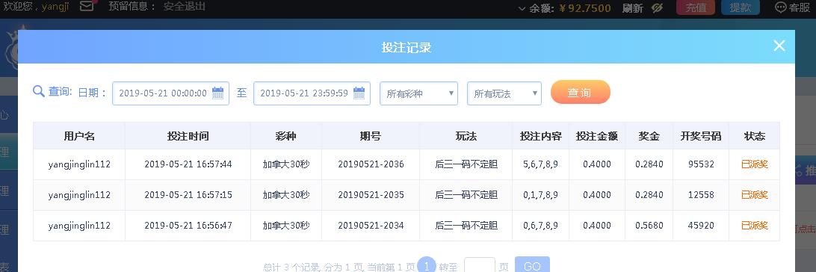Click the 彩种 column header
The height and width of the screenshot is (272, 816).
(x=286, y=136)
